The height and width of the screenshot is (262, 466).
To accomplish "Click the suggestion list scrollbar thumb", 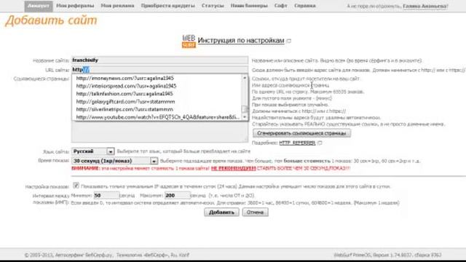I will pyautogui.click(x=245, y=109).
